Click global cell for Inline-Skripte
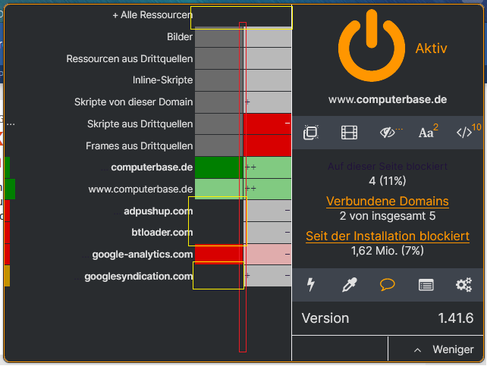This screenshot has height=366, width=487. pyautogui.click(x=219, y=80)
